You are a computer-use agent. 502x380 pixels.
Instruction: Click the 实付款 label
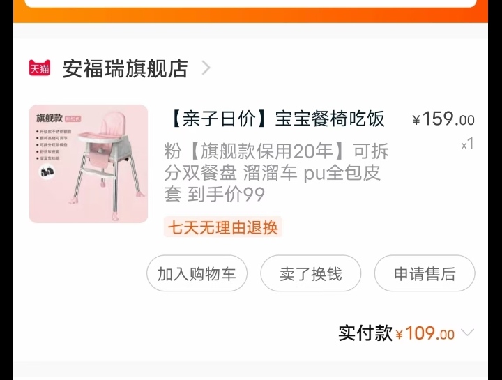pyautogui.click(x=365, y=333)
